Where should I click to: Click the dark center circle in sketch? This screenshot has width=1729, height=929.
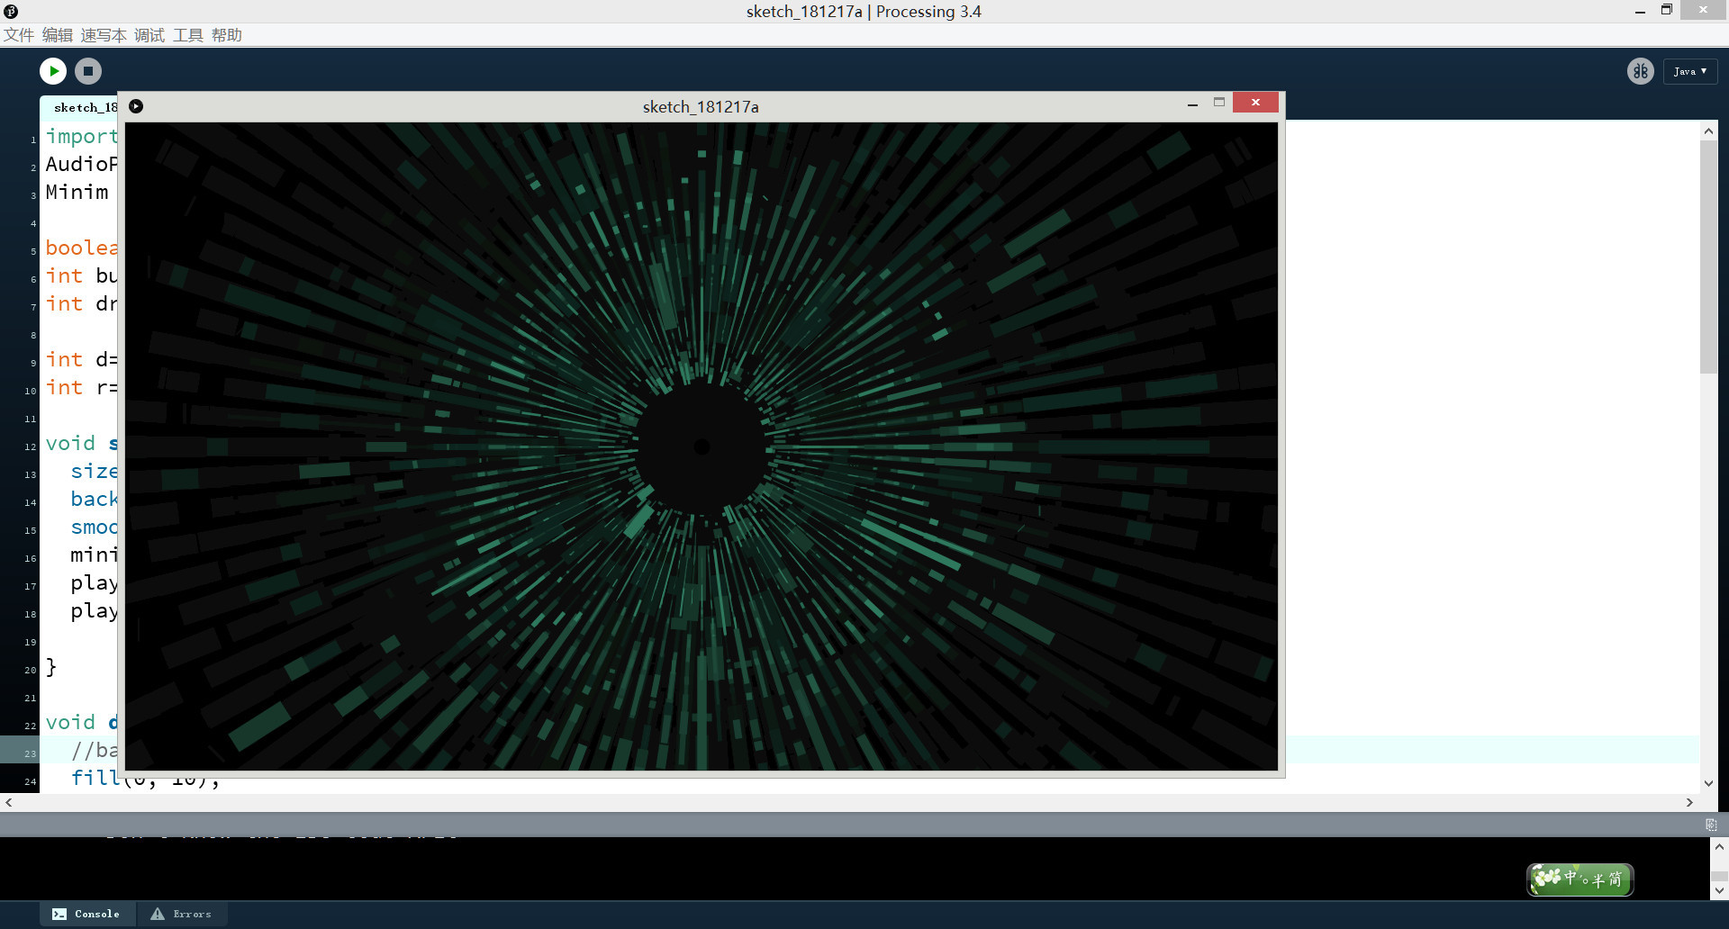(702, 446)
